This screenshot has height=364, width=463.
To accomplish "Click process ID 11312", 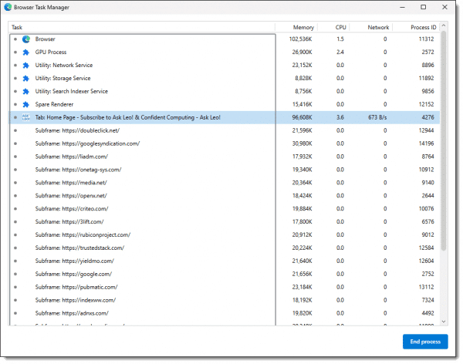I will click(x=427, y=39).
